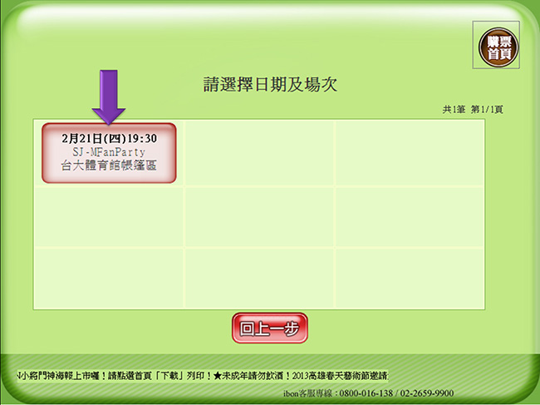
Task: Click the ibon客服專線 phone number text
Action: (368, 393)
